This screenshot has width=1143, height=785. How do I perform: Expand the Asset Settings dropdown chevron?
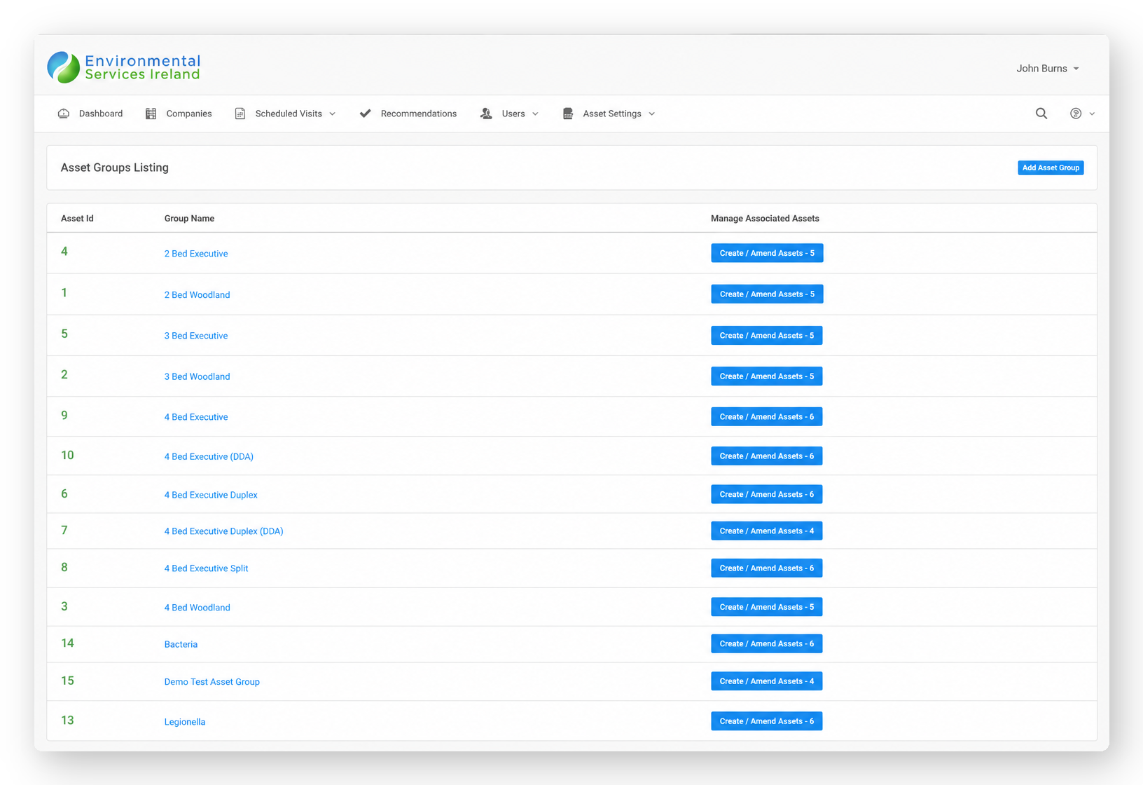[x=652, y=114]
